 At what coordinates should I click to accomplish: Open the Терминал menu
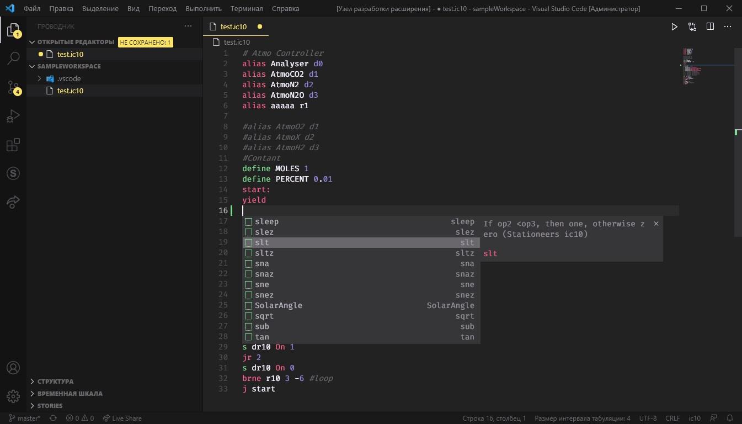point(247,9)
